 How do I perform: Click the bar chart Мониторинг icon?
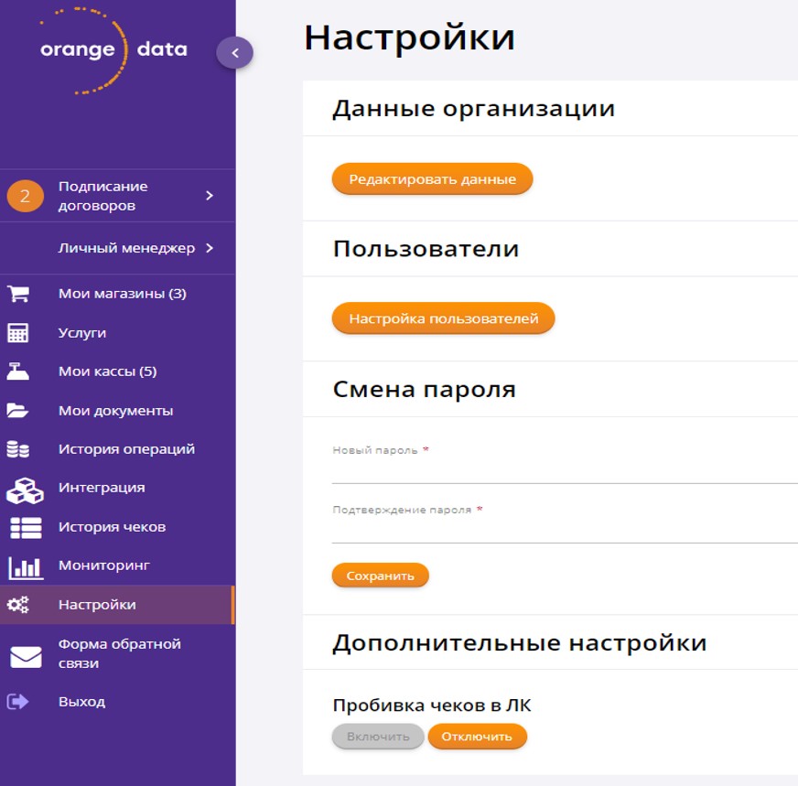tap(26, 567)
